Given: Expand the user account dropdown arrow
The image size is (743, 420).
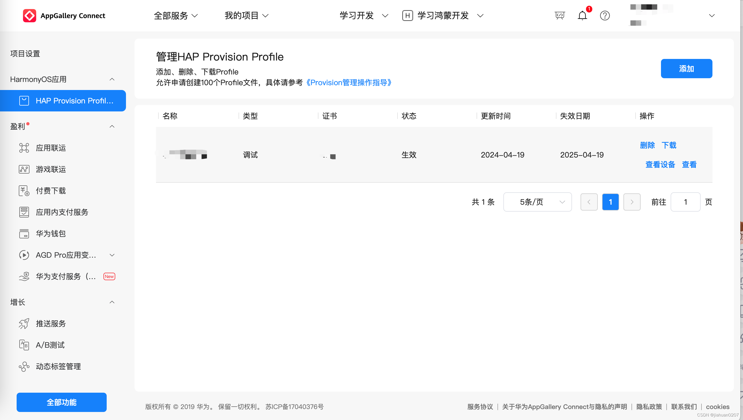Looking at the screenshot, I should tap(712, 16).
